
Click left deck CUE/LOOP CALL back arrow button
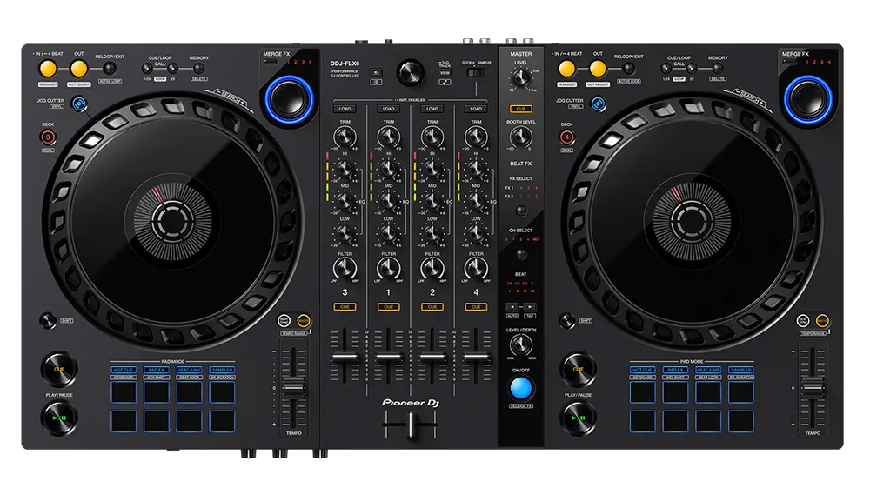click(x=147, y=69)
